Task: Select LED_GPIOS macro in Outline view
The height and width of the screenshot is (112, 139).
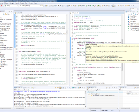Action: click(132, 21)
